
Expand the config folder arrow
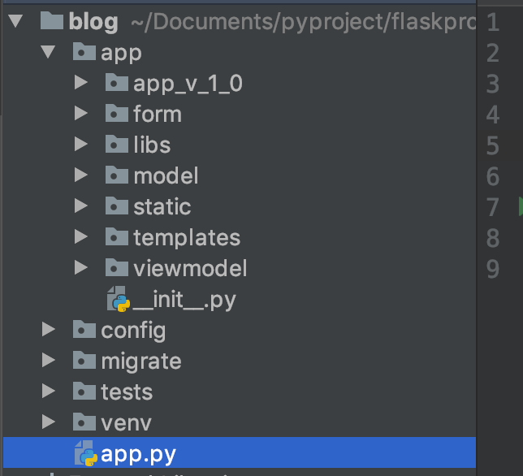48,330
